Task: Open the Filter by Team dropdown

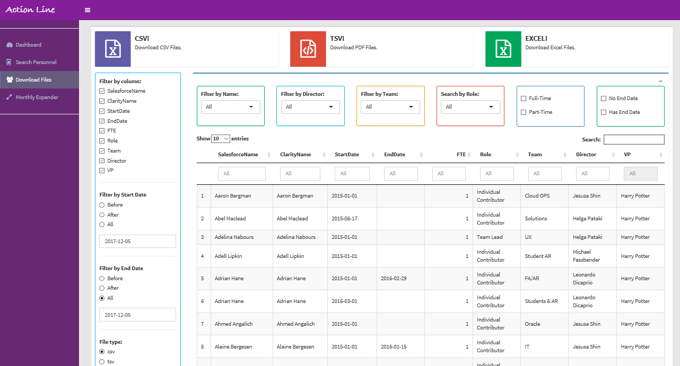Action: [x=390, y=107]
